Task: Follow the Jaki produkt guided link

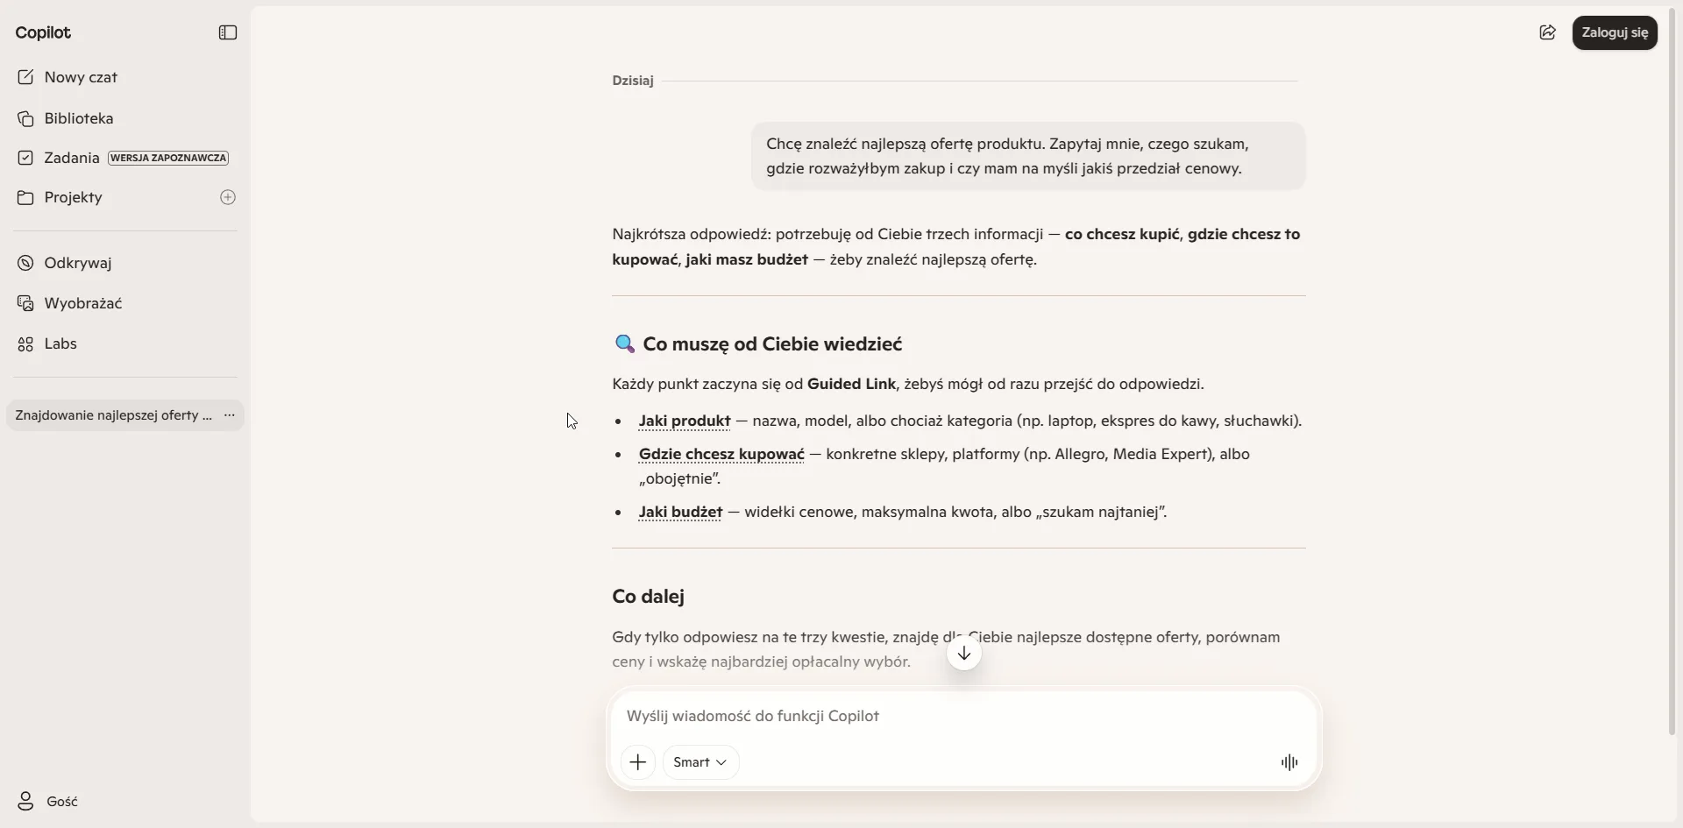Action: pyautogui.click(x=685, y=421)
